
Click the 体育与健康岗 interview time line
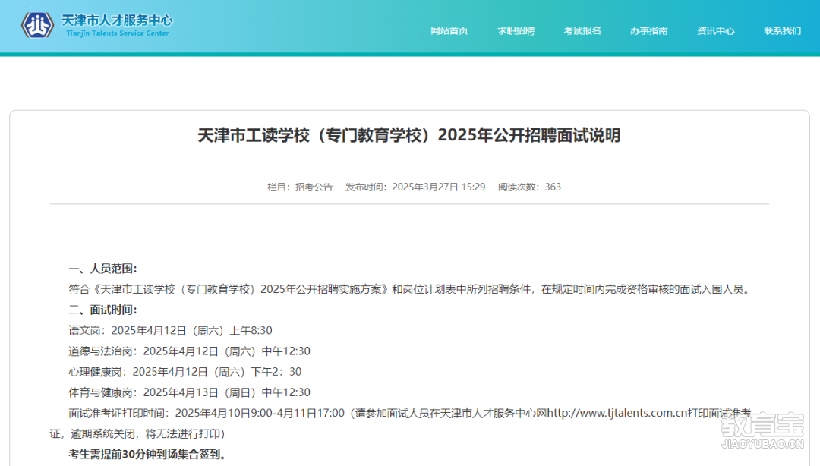coord(189,392)
